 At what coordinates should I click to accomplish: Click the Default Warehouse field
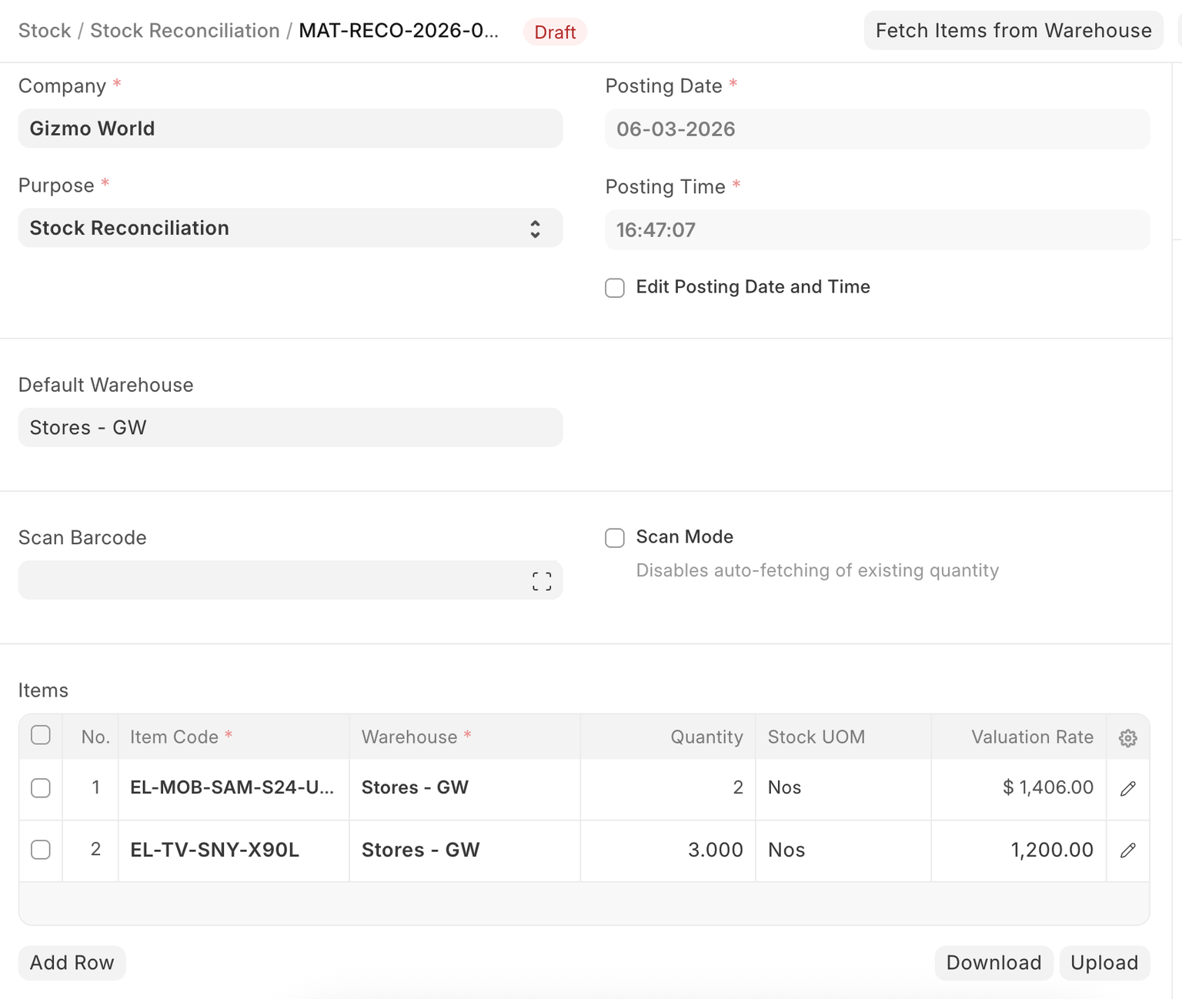(290, 428)
